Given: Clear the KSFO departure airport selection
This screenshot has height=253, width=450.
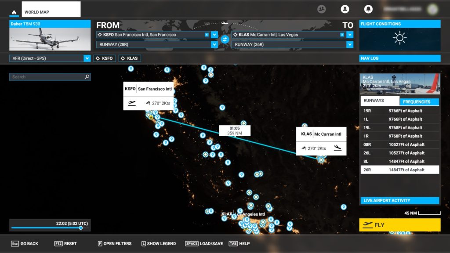Looking at the screenshot, I should [207, 35].
